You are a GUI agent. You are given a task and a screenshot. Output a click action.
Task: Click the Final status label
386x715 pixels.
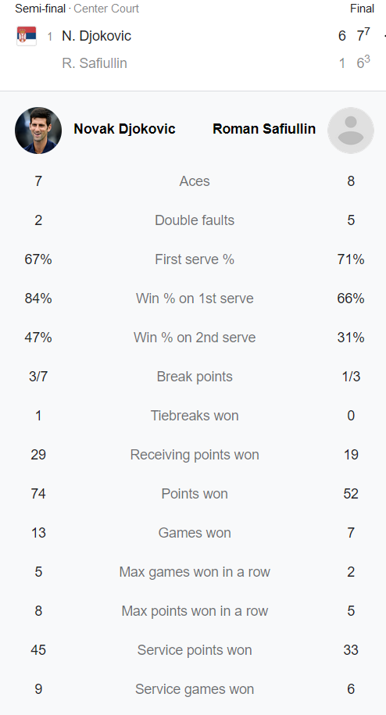(363, 9)
